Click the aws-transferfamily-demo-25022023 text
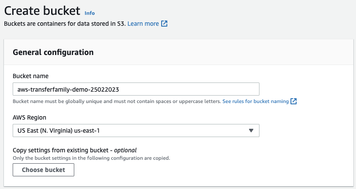Screen dimensions: 356x189 pos(66,89)
